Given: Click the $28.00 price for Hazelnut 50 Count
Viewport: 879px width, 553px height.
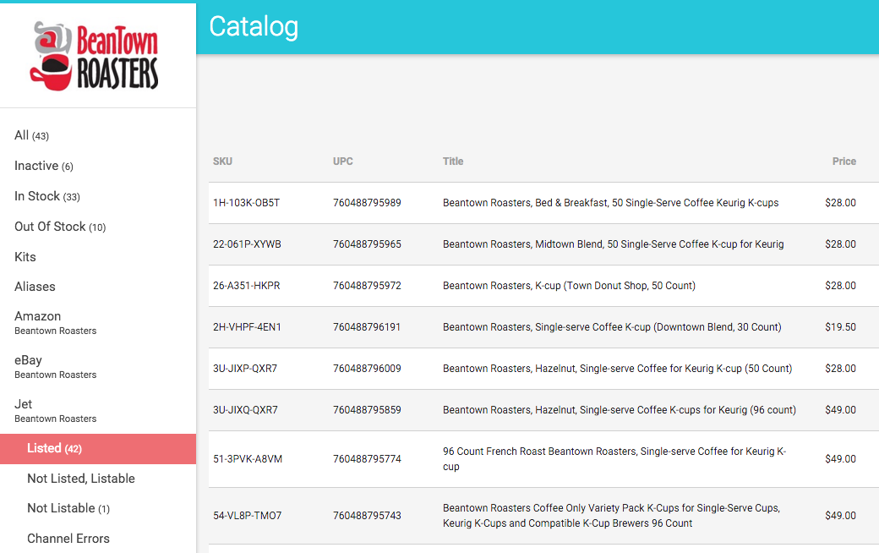Looking at the screenshot, I should (x=840, y=369).
